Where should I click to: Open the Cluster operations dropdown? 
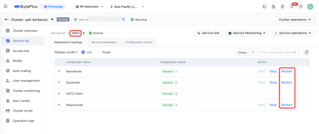295,20
